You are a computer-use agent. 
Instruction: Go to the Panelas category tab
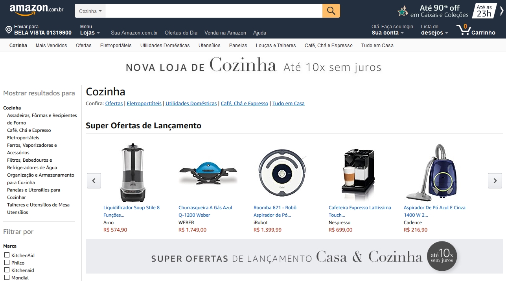[x=238, y=46]
